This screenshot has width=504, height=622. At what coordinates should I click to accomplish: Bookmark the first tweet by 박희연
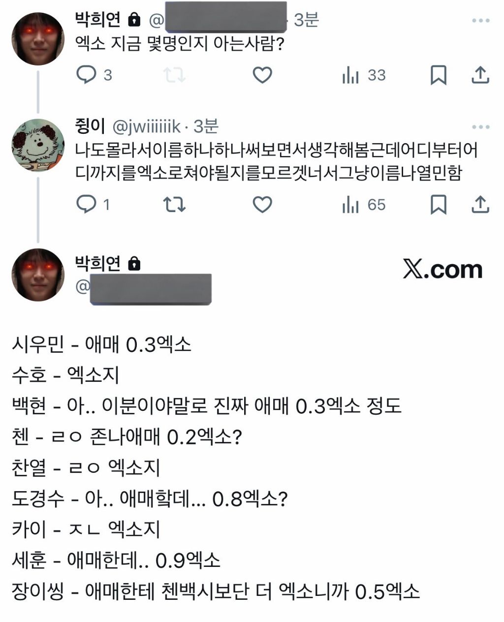click(438, 75)
